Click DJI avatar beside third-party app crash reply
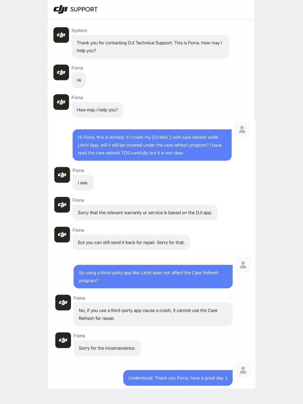The width and height of the screenshot is (303, 404). point(63,302)
